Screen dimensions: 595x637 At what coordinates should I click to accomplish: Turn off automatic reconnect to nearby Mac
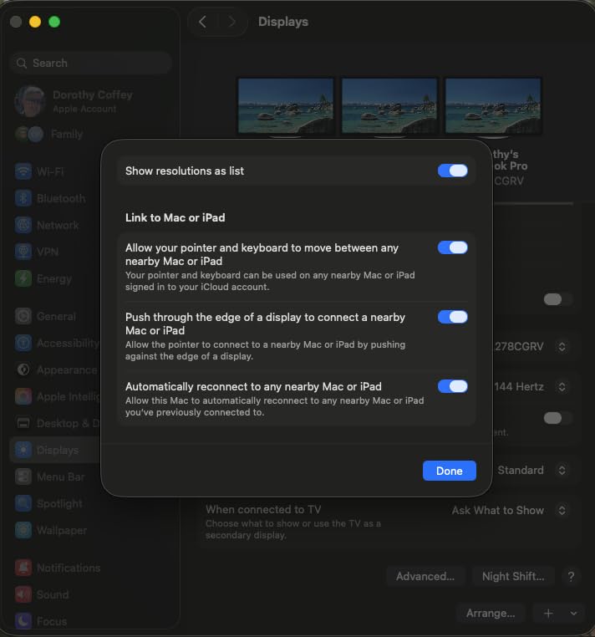point(452,386)
